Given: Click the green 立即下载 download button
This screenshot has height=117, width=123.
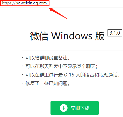Looking at the screenshot, I should tap(75, 108).
